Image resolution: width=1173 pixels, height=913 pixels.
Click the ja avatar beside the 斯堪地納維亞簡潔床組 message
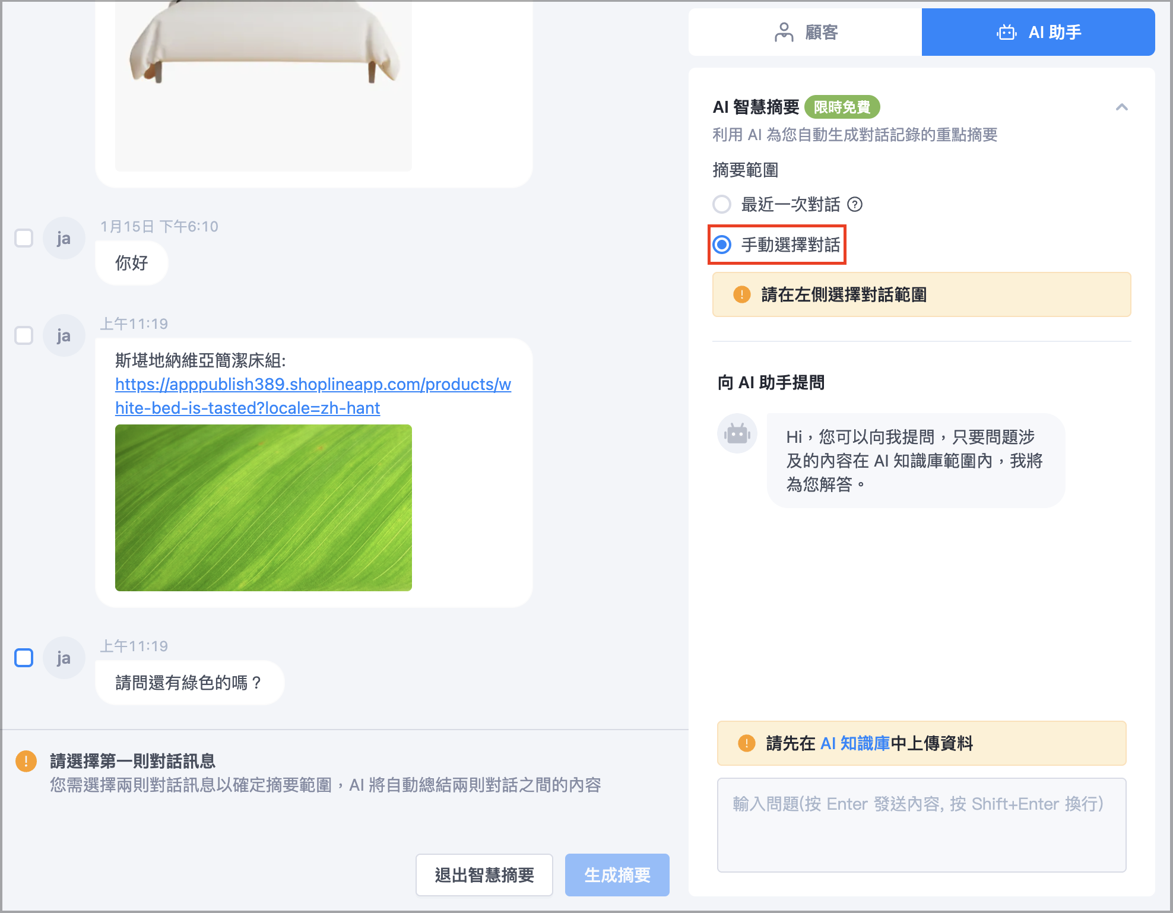tap(64, 335)
